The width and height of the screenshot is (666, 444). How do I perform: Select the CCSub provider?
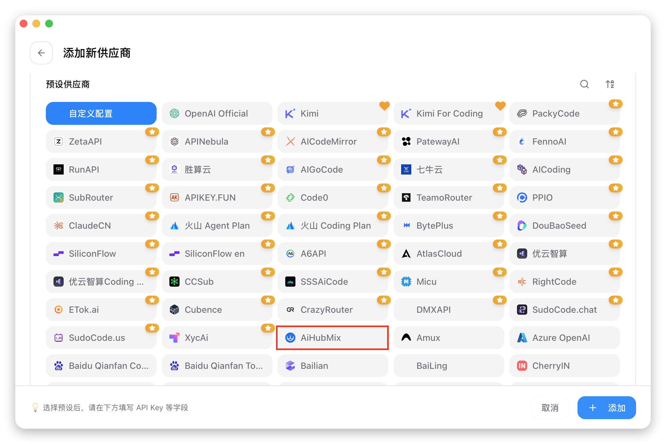[217, 282]
